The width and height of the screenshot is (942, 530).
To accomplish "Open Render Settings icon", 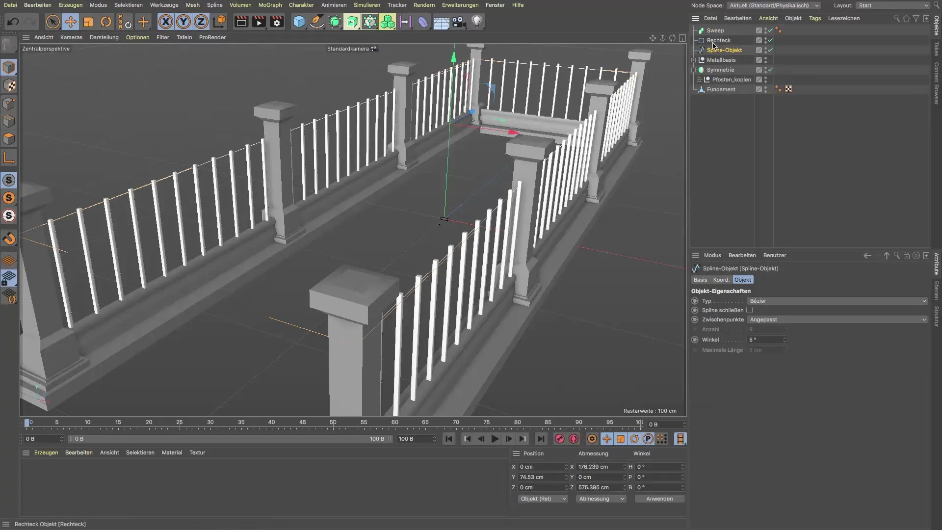I will click(277, 22).
